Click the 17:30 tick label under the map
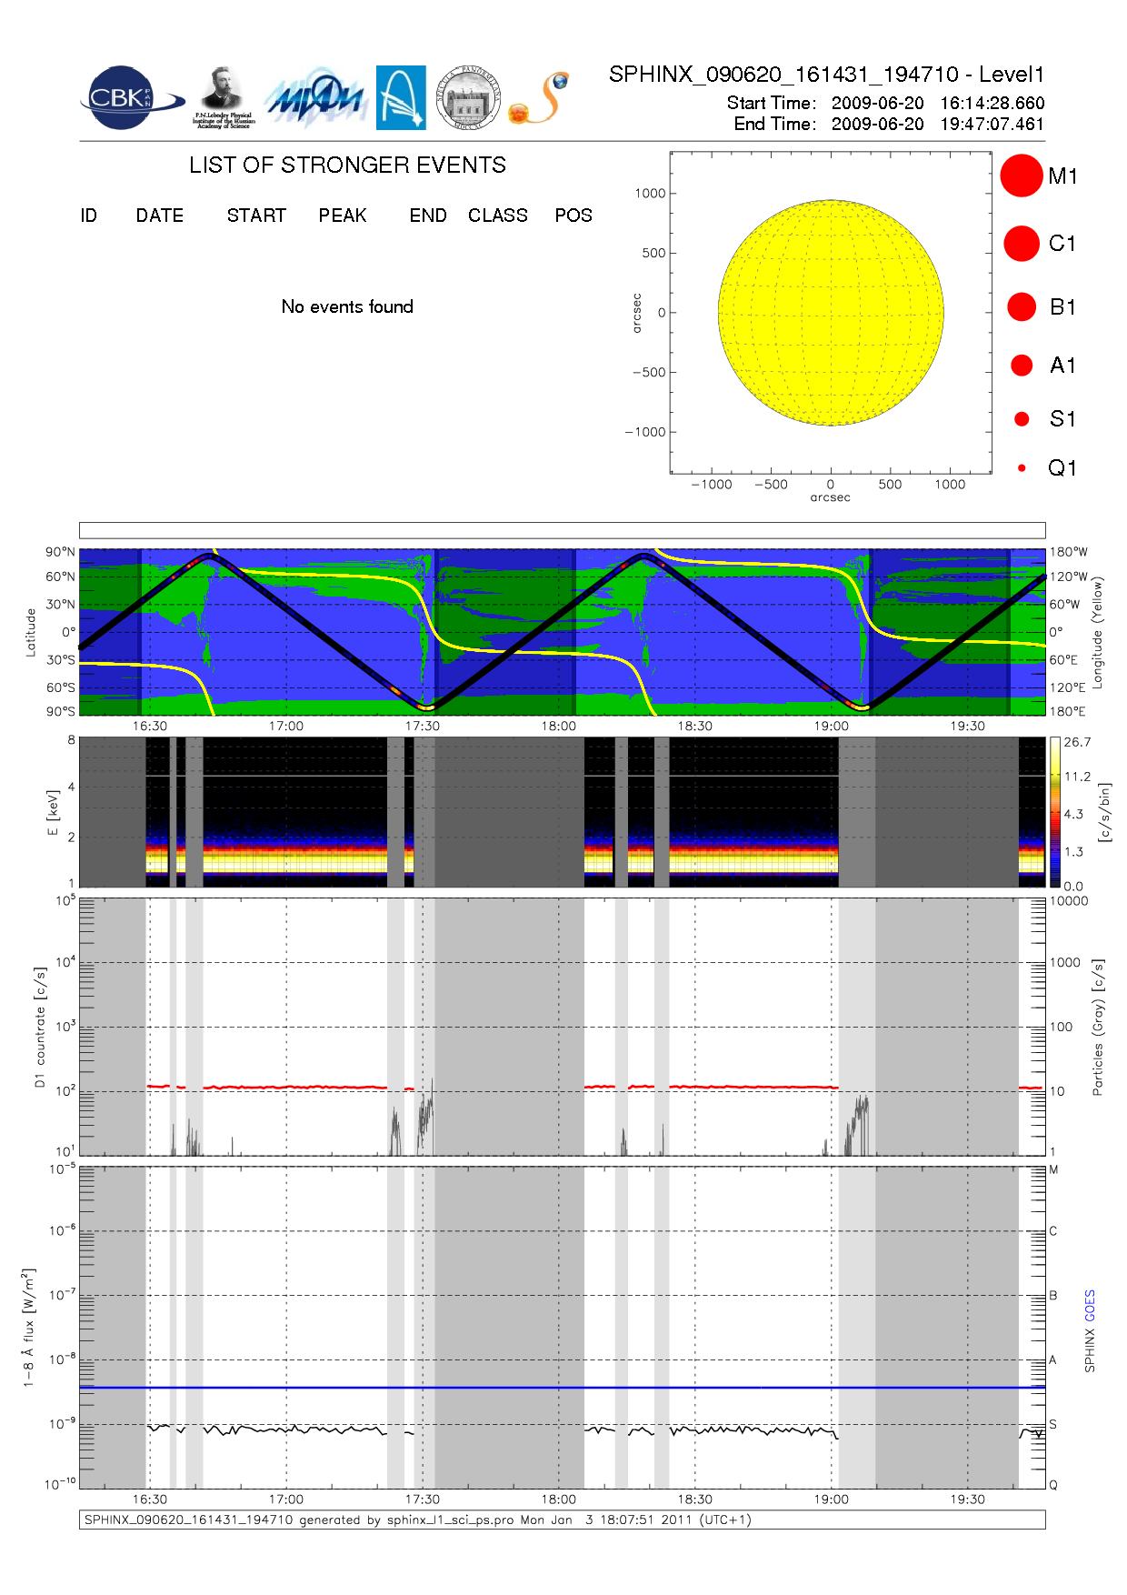 click(x=422, y=726)
